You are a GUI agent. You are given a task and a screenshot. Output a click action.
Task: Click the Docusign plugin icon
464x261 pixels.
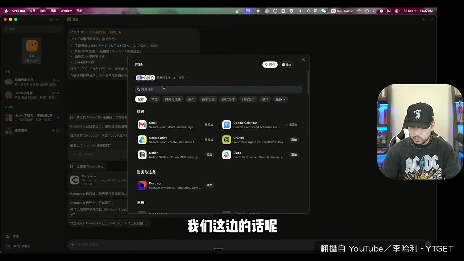[142, 185]
